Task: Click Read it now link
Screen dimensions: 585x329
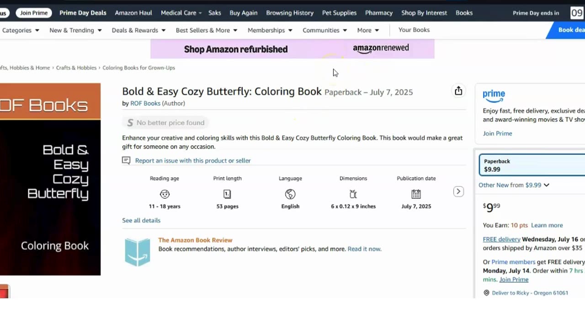Action: [x=364, y=249]
